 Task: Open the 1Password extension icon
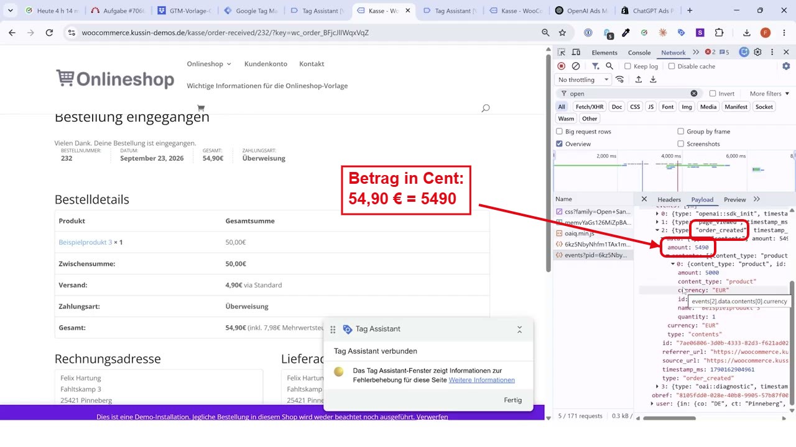(588, 32)
